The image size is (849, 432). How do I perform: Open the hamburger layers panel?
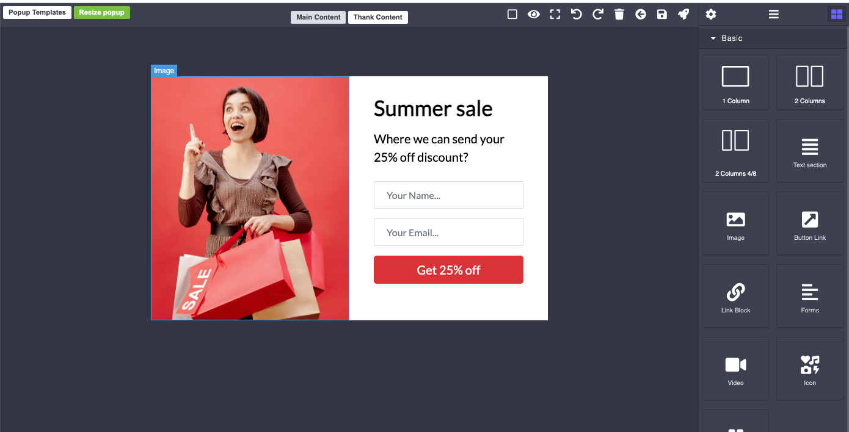tap(773, 14)
